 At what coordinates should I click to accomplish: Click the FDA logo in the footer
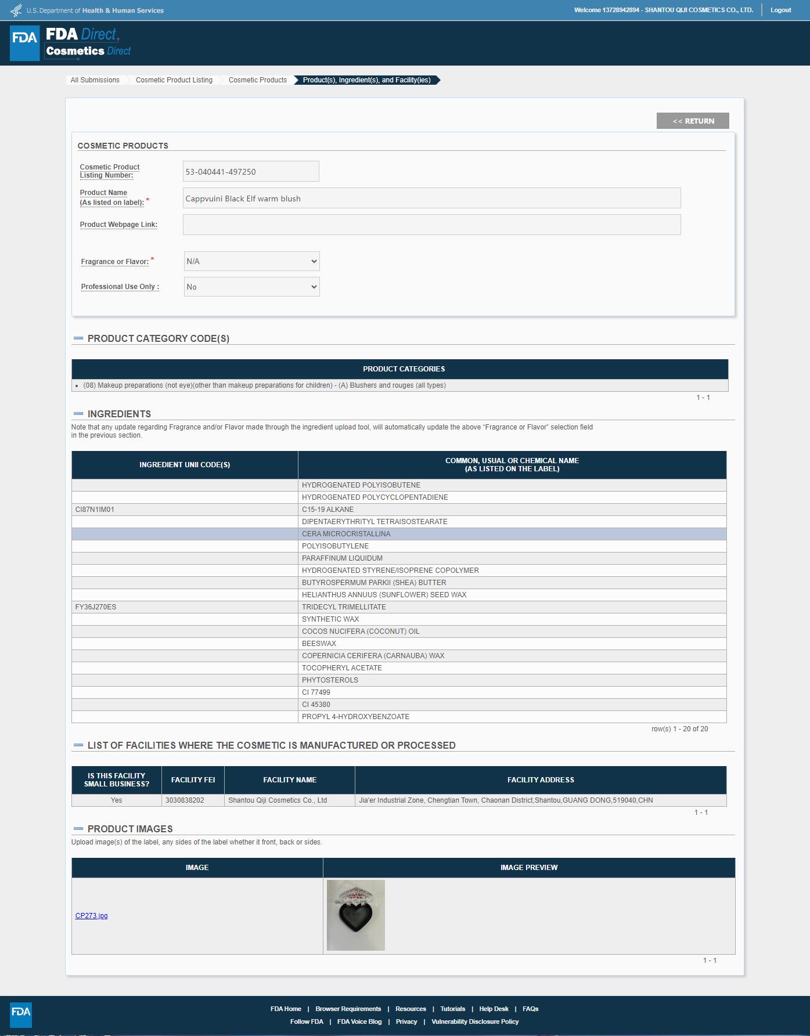click(x=21, y=1015)
